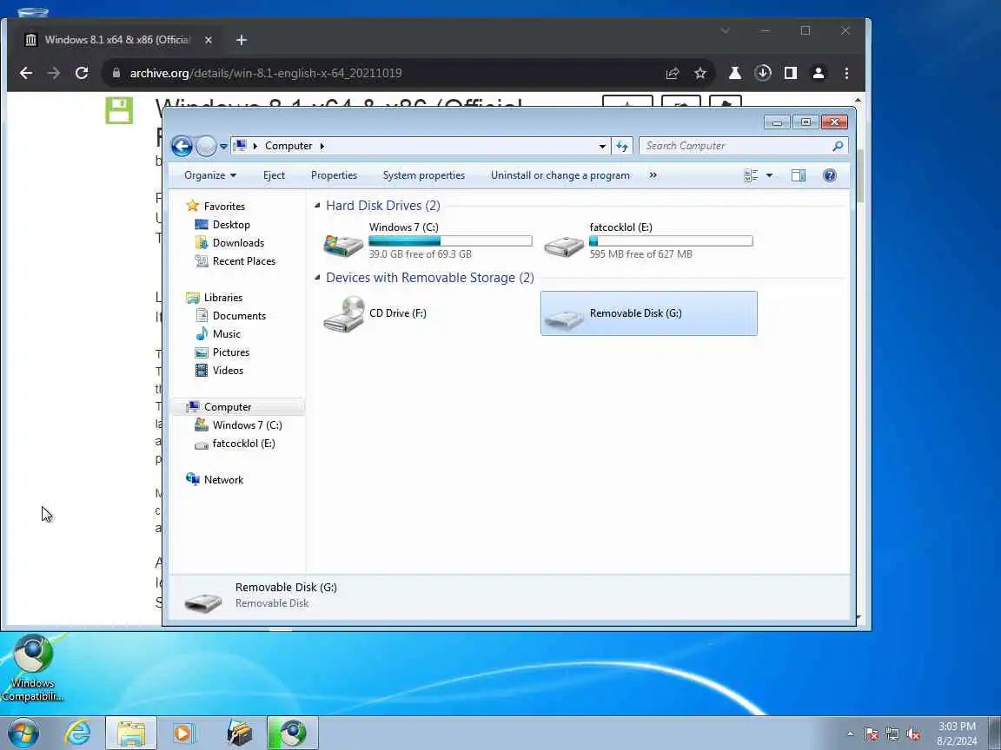Open Desktop in Favorites
The image size is (1001, 750).
point(231,225)
